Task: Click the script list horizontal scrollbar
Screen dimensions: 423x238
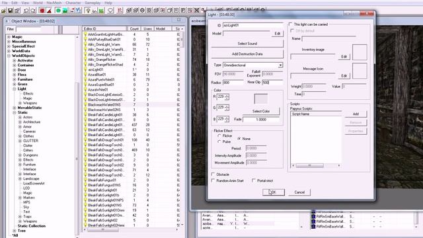Action: point(316,165)
